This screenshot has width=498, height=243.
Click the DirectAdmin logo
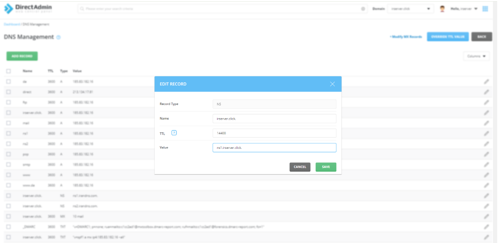pos(28,8)
